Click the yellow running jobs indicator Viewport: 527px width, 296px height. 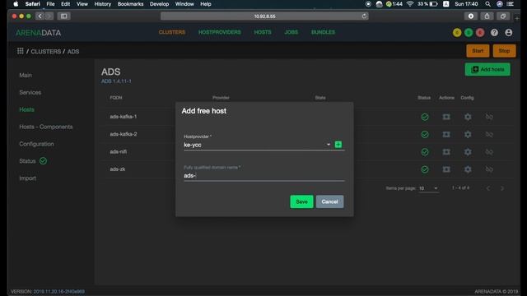[457, 33]
